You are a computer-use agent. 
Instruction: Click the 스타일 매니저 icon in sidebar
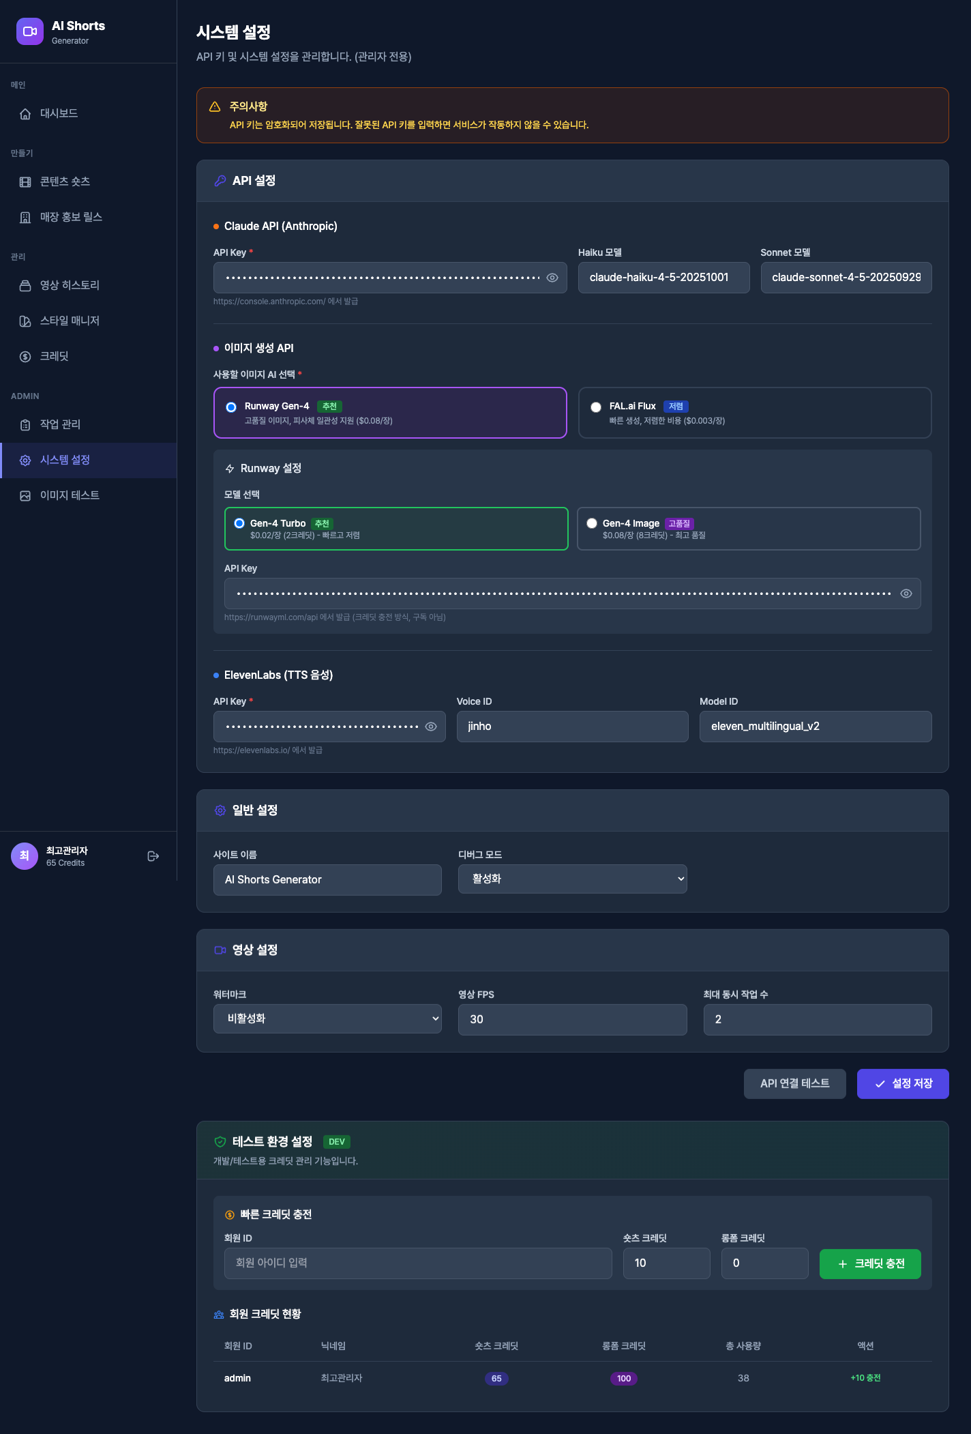click(25, 321)
